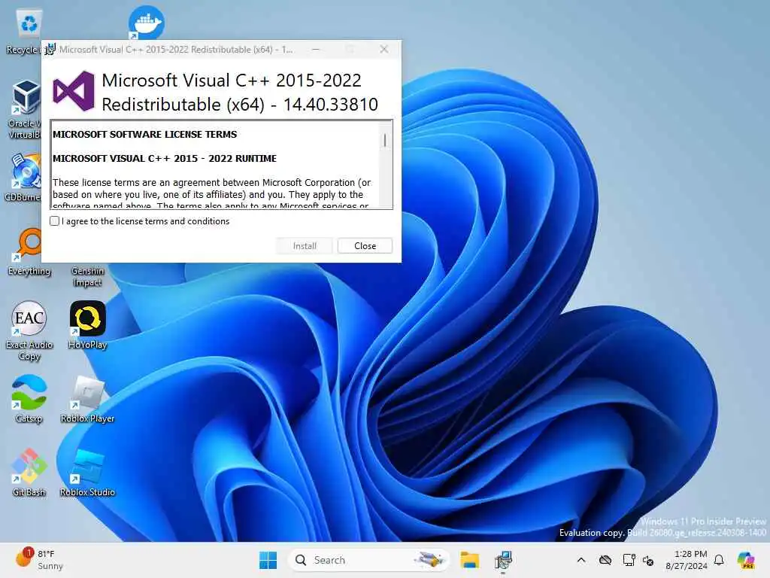Click the Close button in the installer
The image size is (770, 578).
(x=365, y=246)
